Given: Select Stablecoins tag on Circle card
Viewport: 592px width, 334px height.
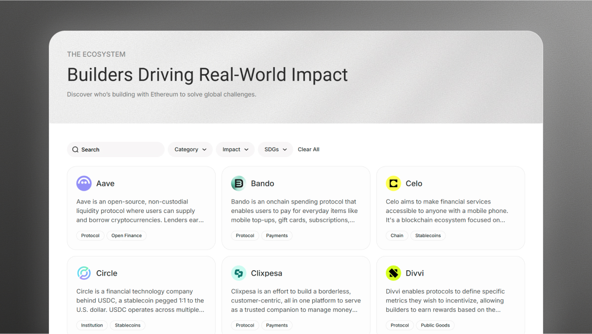Looking at the screenshot, I should click(x=128, y=325).
